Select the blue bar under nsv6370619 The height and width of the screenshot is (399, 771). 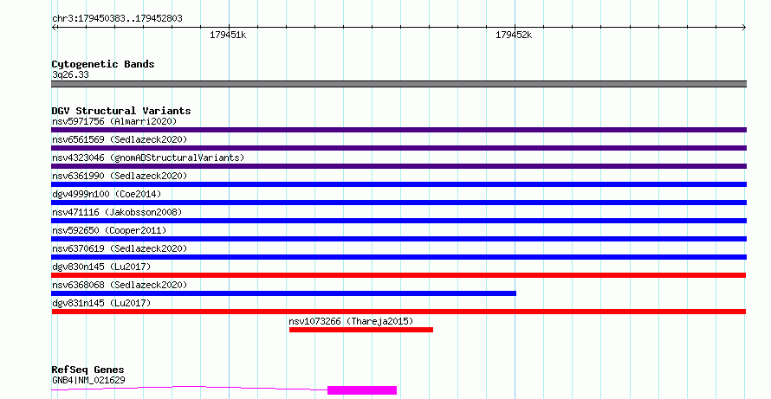(x=398, y=257)
